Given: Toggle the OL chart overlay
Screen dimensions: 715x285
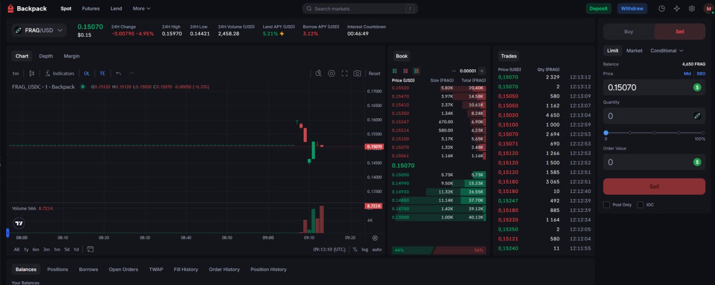Looking at the screenshot, I should [87, 73].
